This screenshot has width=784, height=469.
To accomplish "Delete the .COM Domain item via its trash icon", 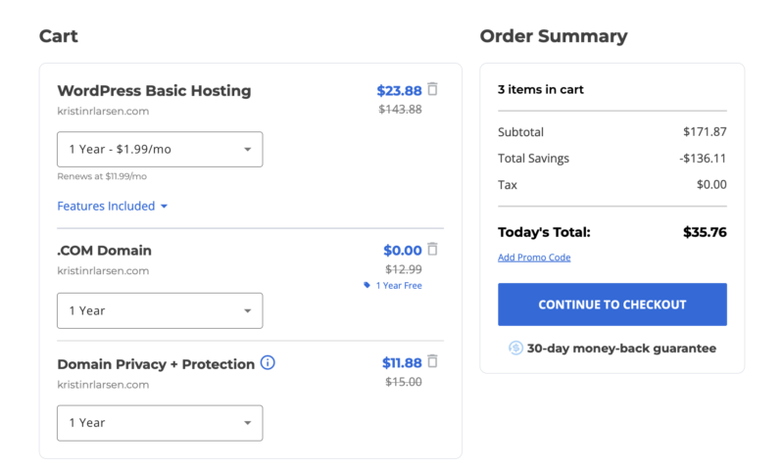I will [433, 249].
